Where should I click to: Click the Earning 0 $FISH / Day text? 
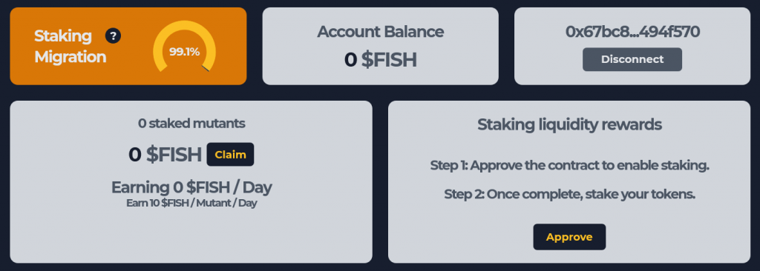tap(191, 187)
